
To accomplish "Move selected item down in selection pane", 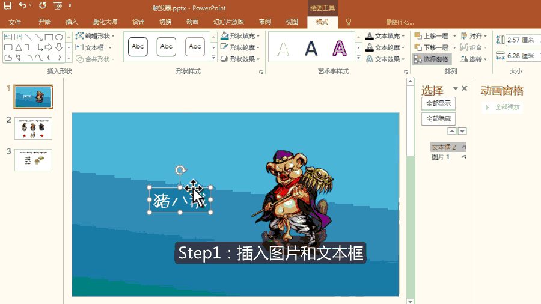I will (x=462, y=131).
